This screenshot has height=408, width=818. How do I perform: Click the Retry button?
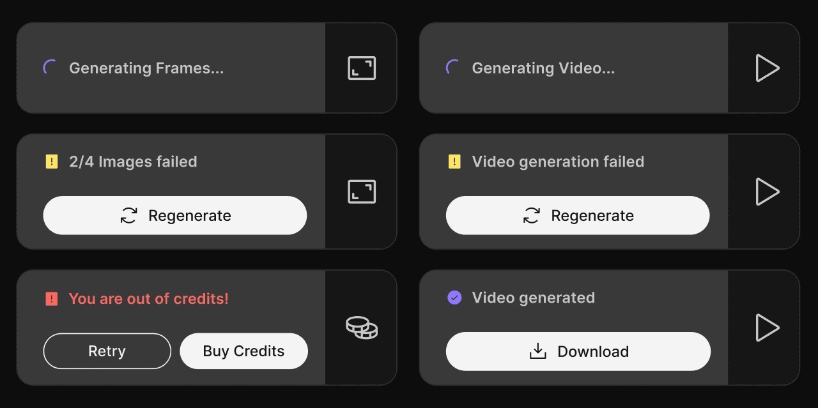(107, 351)
